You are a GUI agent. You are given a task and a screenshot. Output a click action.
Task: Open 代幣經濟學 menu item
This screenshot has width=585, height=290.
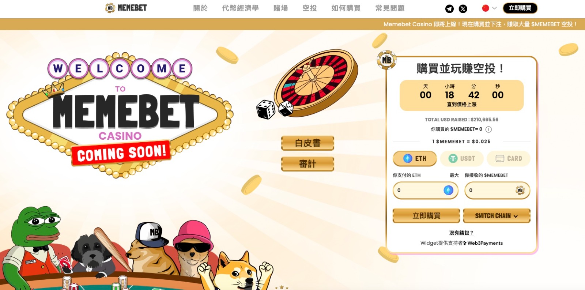[240, 8]
